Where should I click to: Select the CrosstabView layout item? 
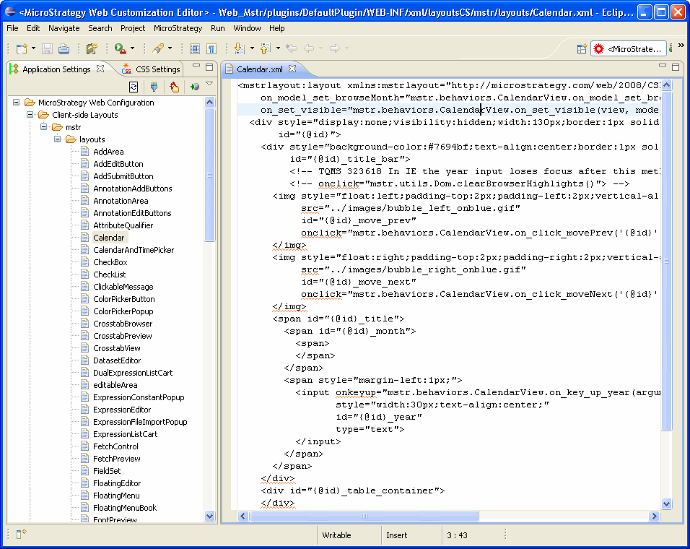[117, 348]
